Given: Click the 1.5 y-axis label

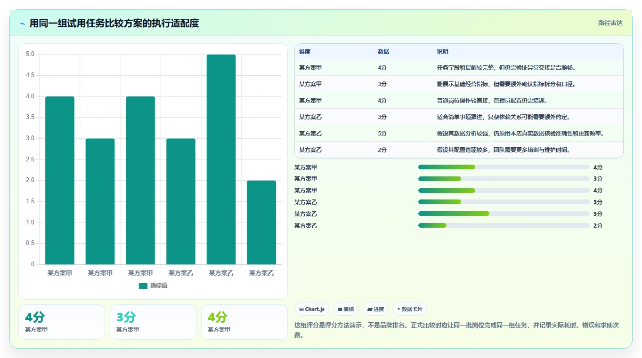Looking at the screenshot, I should (30, 201).
